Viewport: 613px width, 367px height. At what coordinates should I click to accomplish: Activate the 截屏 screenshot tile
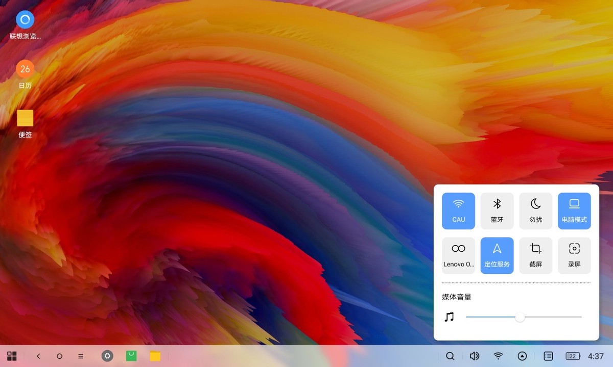[535, 255]
